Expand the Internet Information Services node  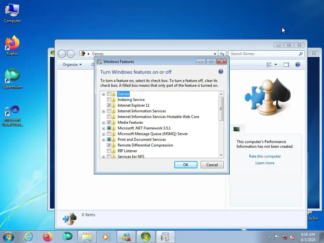pos(103,112)
